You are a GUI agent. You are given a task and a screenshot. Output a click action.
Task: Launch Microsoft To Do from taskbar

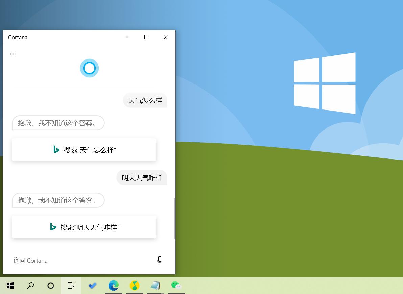(93, 286)
